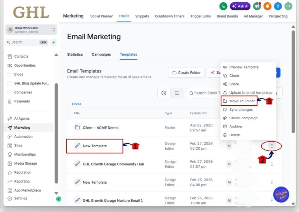This screenshot has height=212, width=299.
Task: Open three-dot menu for Community Hub template
Action: click(272, 164)
